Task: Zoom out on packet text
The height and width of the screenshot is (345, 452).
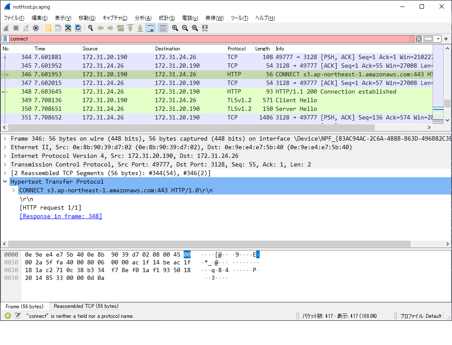Action: 185,28
